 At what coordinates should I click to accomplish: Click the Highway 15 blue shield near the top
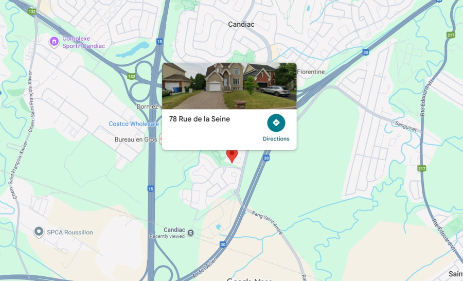[160, 41]
